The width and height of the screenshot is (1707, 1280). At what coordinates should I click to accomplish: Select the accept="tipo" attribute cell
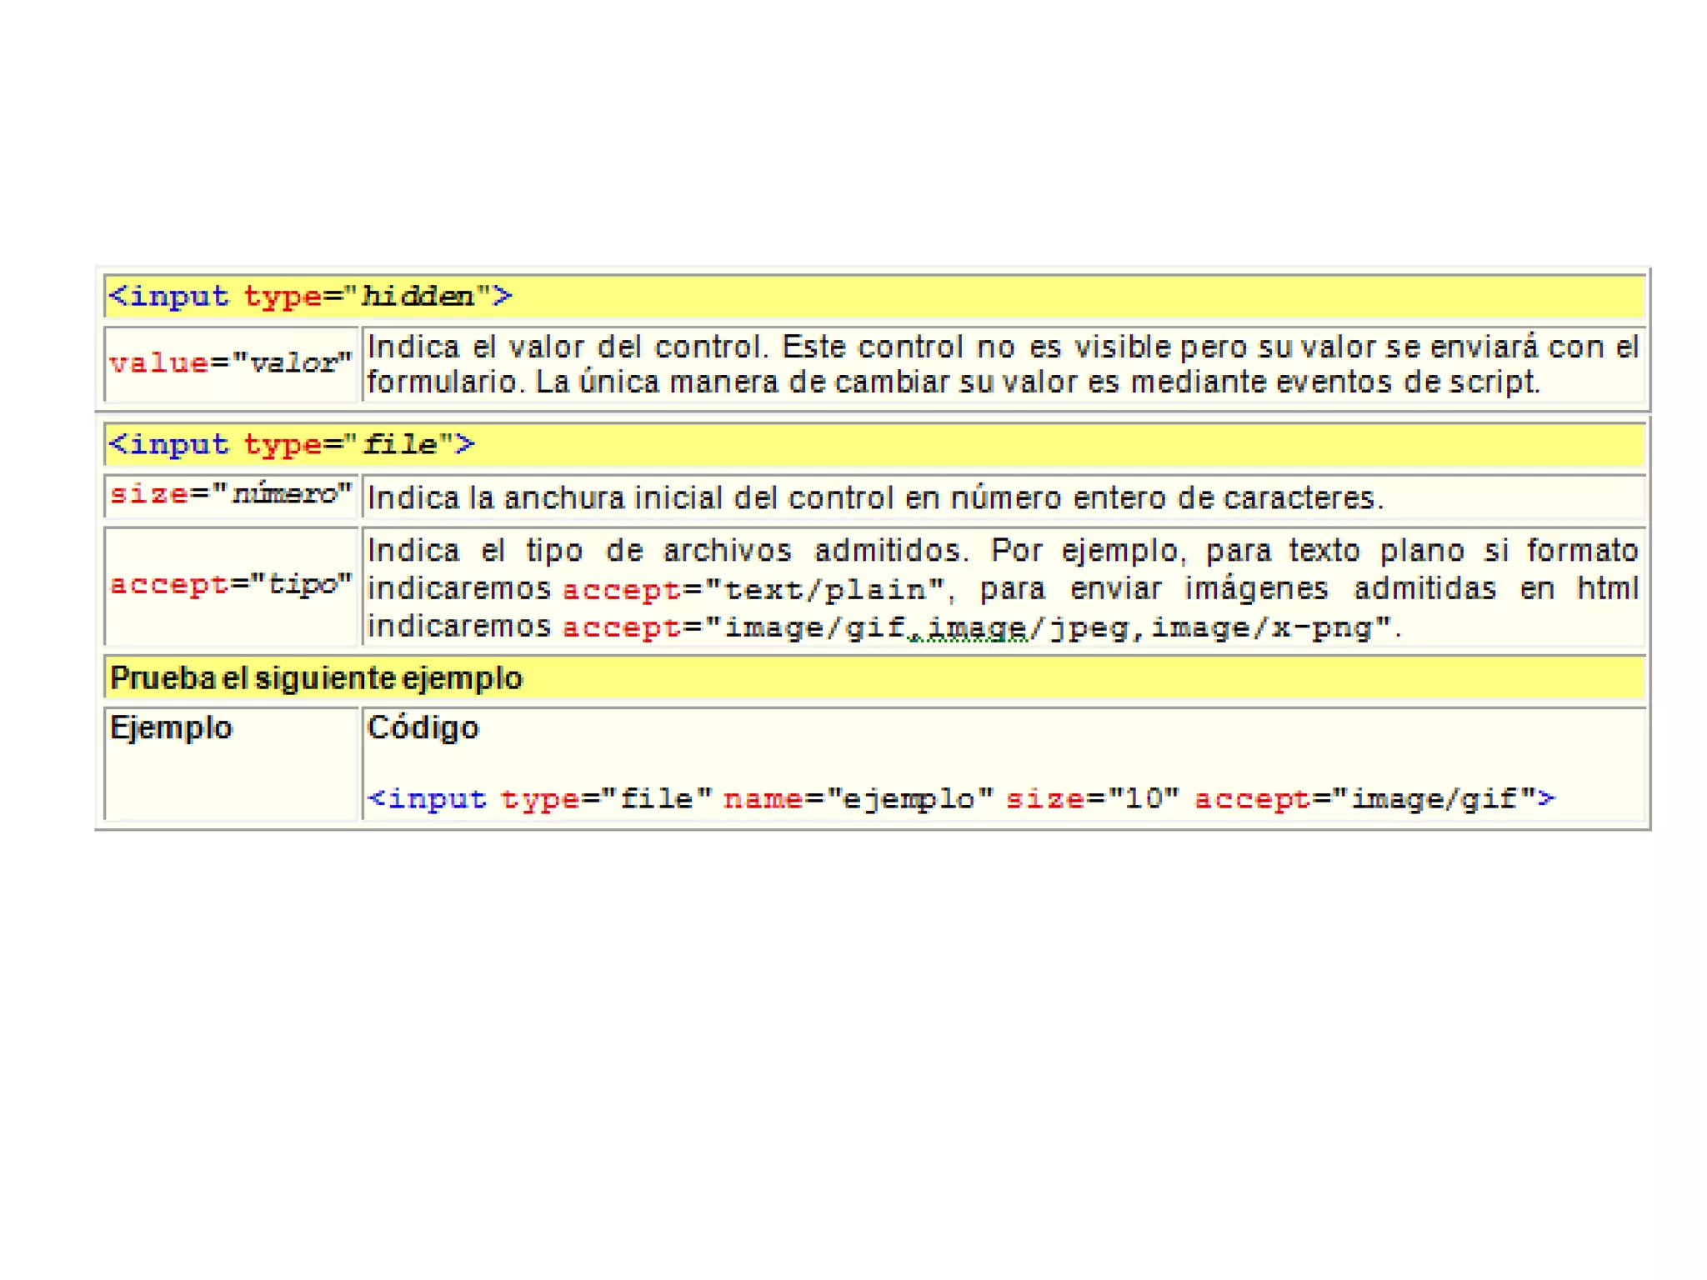coord(231,584)
